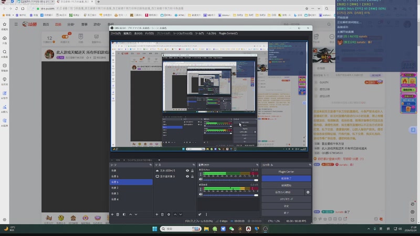Show hidden system tray icons chevron

tap(369, 229)
